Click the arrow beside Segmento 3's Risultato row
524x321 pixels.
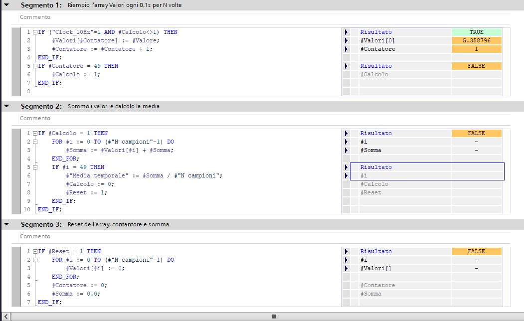coord(346,252)
